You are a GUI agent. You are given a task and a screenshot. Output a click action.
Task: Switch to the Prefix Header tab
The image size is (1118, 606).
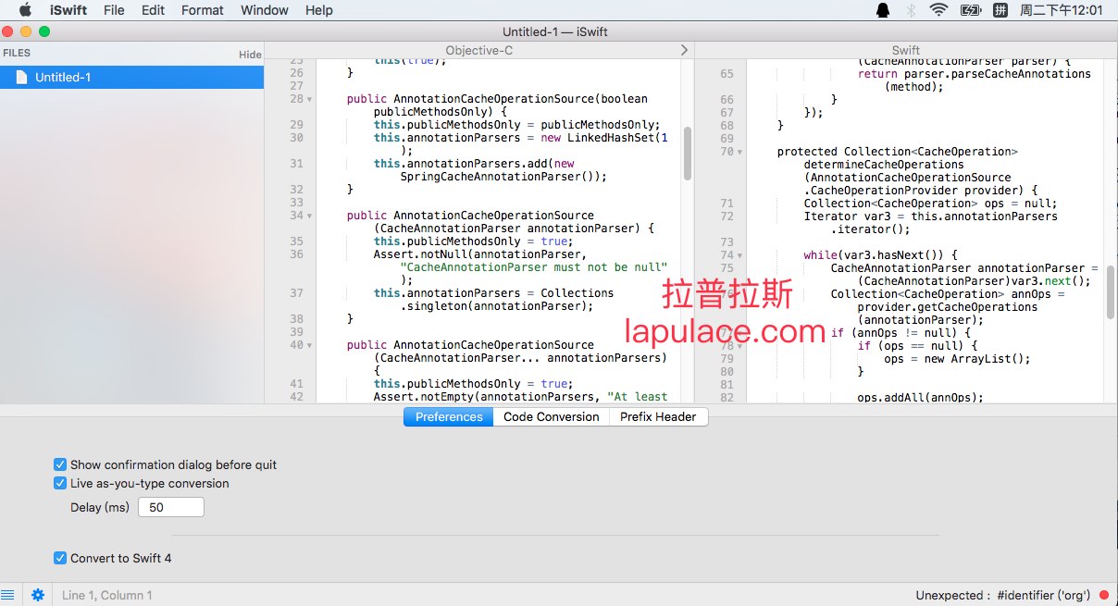tap(657, 417)
